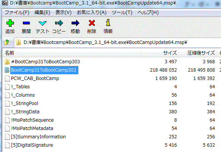Open the ツール(T) menu
221x152 pixels.
122,13
